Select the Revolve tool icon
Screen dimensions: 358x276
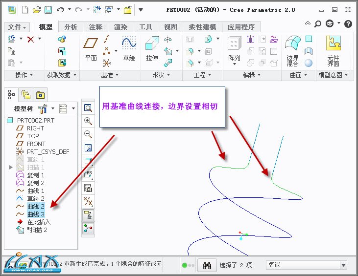[x=168, y=40]
